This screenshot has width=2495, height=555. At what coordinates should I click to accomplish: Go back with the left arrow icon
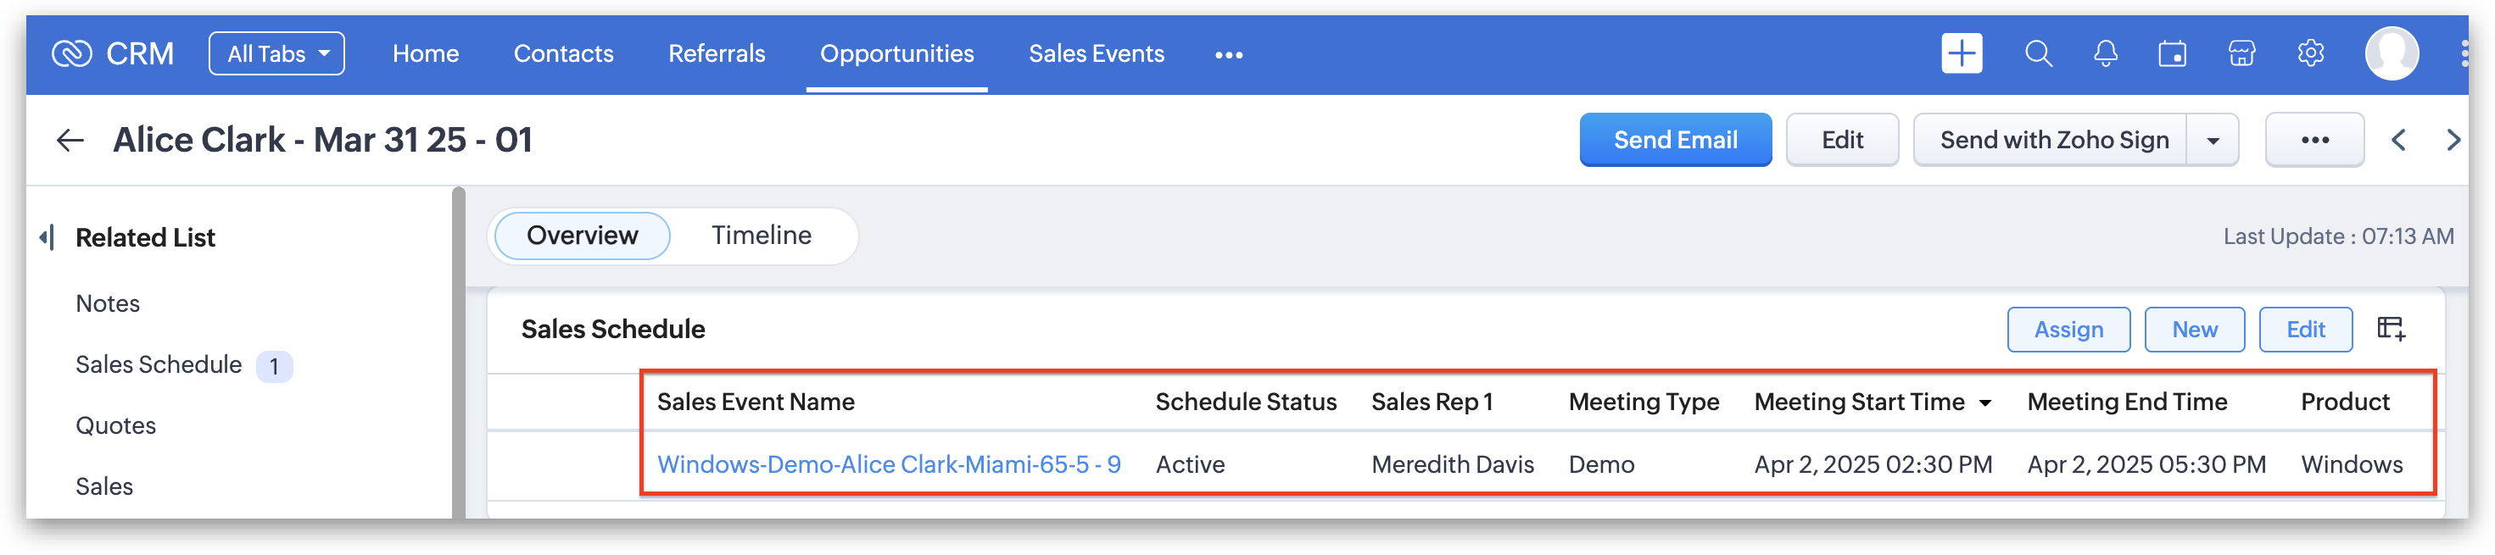pyautogui.click(x=70, y=140)
